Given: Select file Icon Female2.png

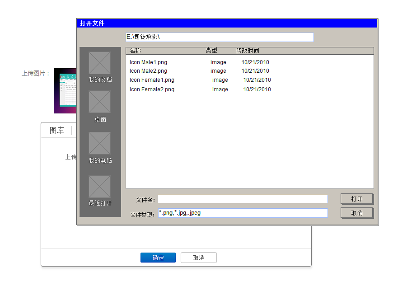Looking at the screenshot, I should click(152, 89).
